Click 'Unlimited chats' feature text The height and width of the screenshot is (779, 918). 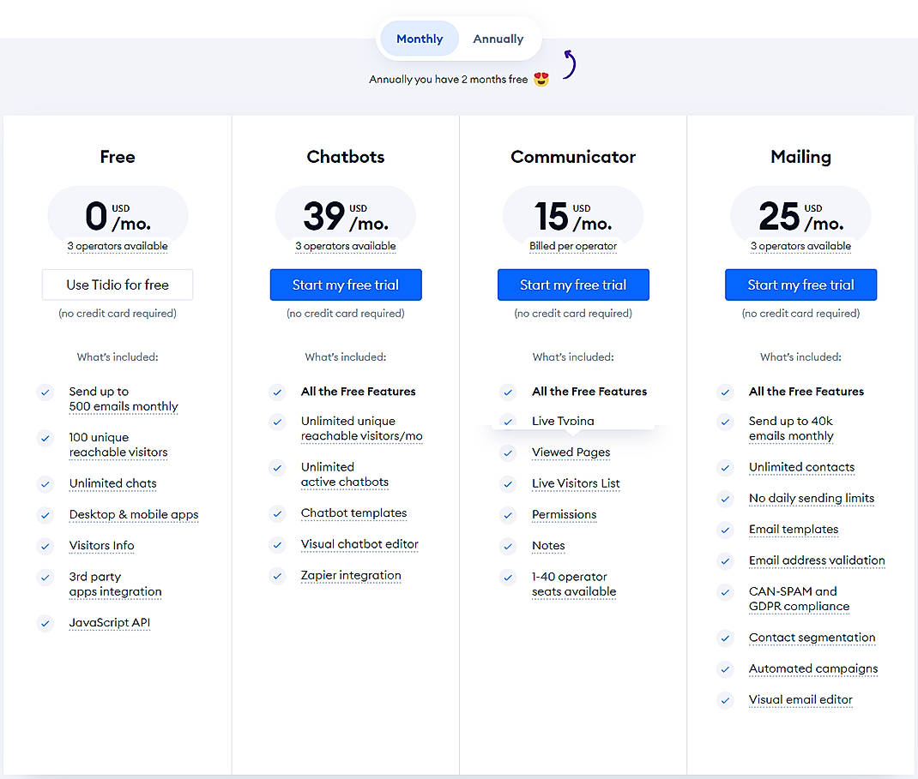pyautogui.click(x=113, y=483)
